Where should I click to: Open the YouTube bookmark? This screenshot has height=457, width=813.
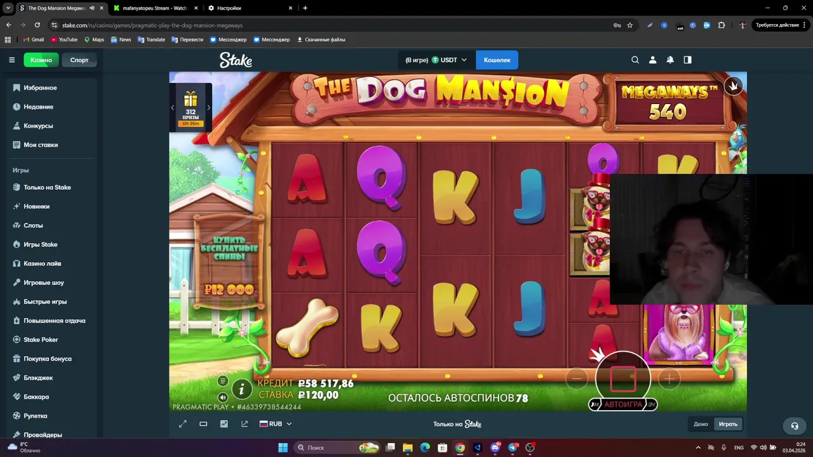point(64,39)
